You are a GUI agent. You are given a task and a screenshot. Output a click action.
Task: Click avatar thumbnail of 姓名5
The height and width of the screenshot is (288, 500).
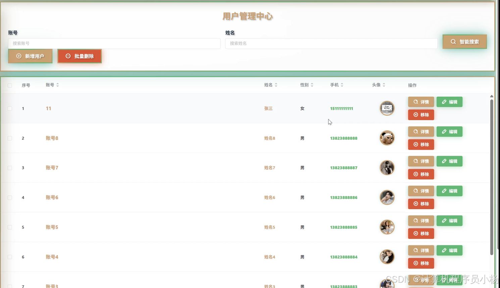[x=387, y=227]
